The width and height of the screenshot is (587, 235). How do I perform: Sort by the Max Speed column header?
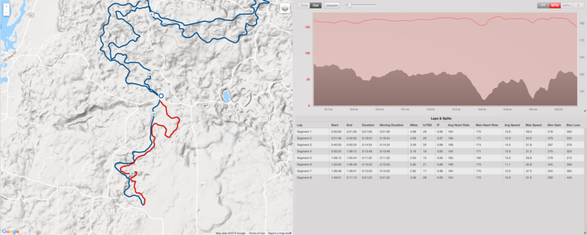point(533,125)
